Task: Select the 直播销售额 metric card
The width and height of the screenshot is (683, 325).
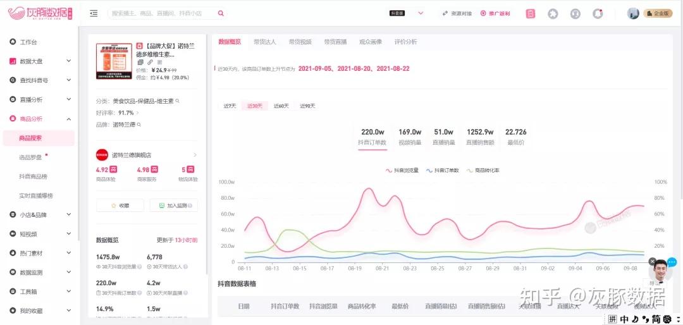Action: pos(480,137)
